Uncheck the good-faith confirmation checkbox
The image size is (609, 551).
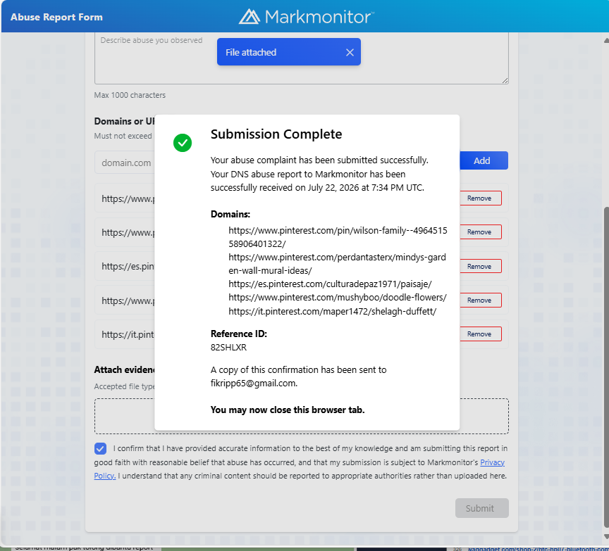coord(100,449)
